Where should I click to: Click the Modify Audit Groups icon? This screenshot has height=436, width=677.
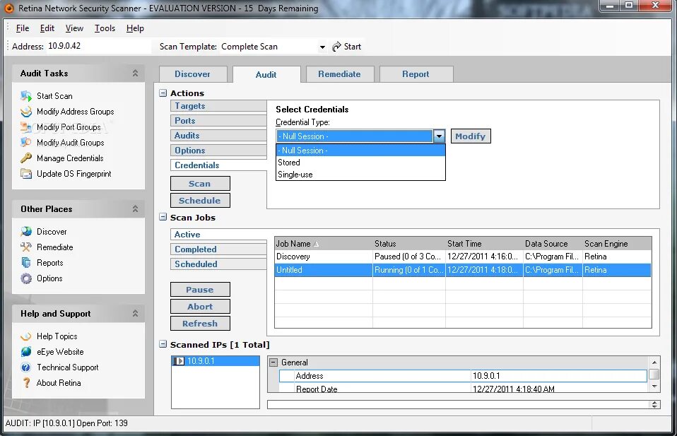click(x=26, y=143)
